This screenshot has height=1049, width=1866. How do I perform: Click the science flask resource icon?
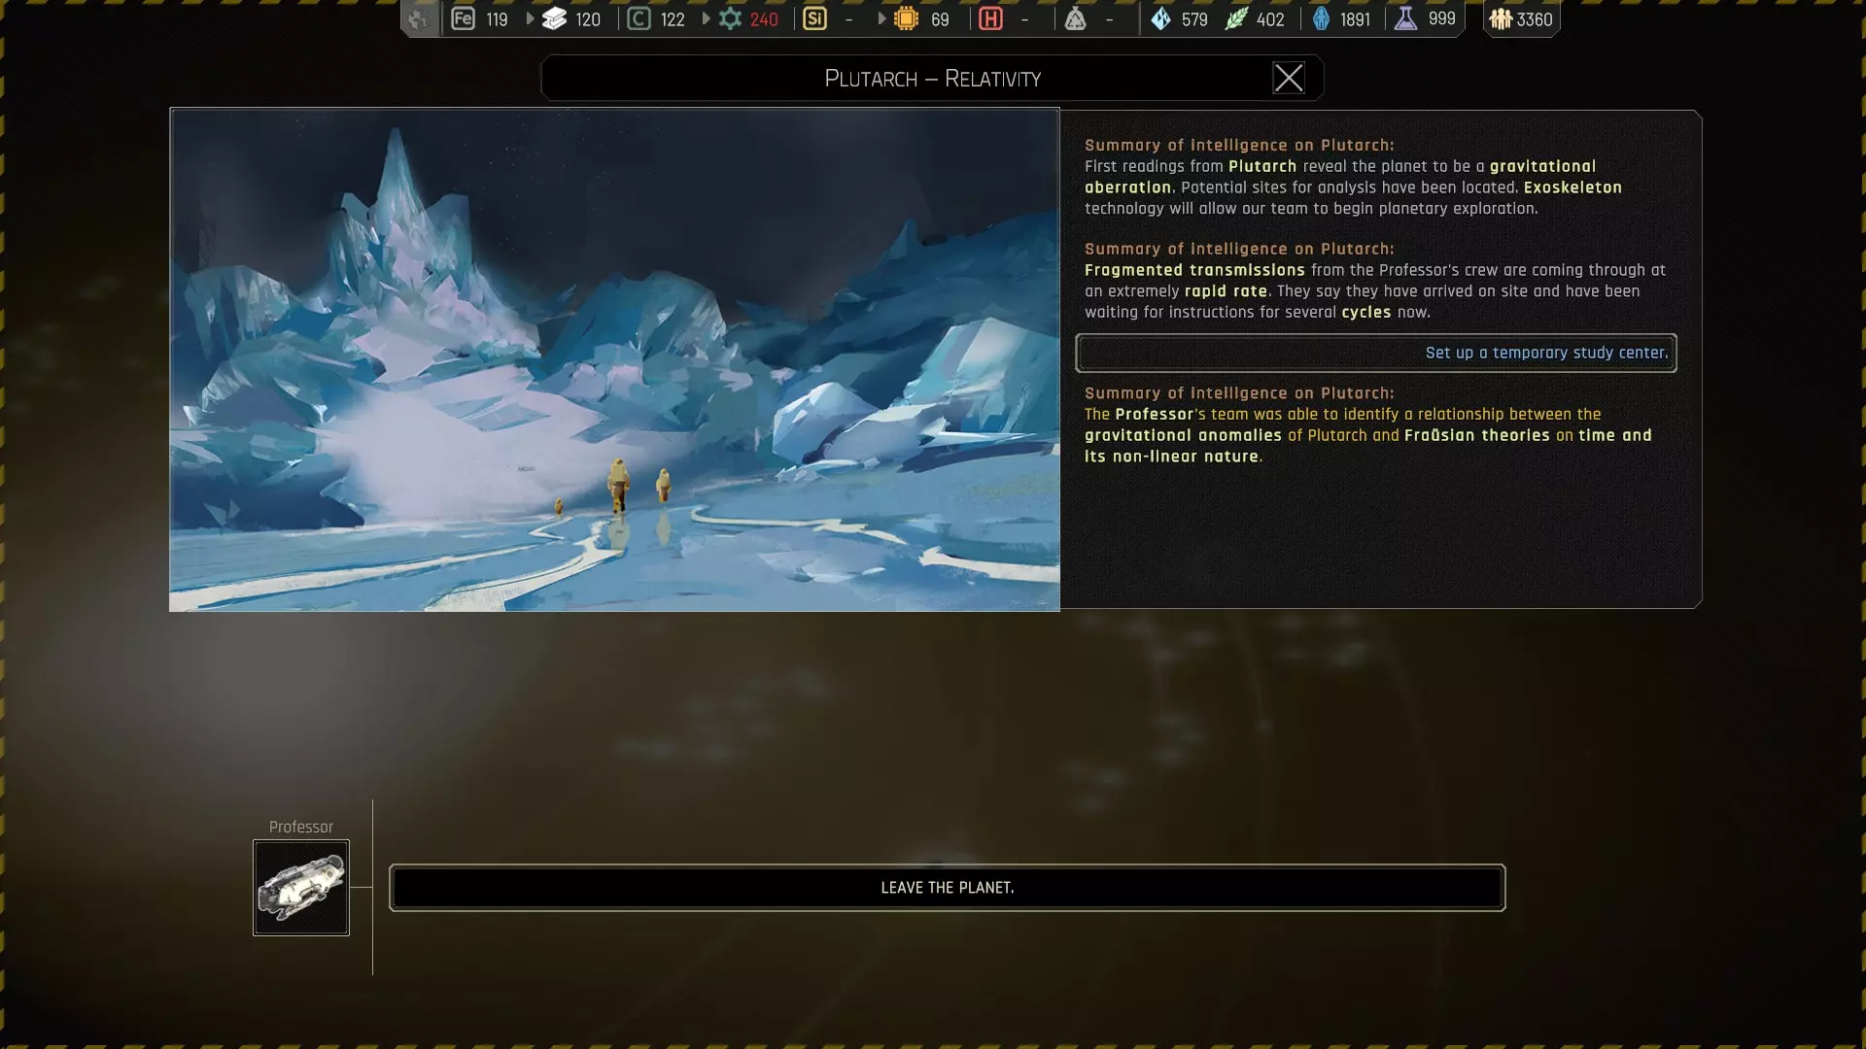[1405, 18]
